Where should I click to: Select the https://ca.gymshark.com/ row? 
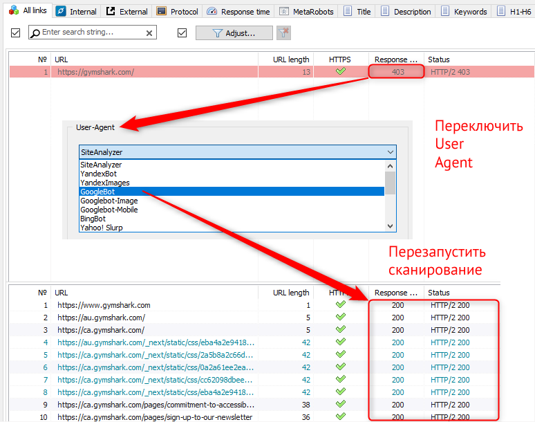(x=254, y=330)
